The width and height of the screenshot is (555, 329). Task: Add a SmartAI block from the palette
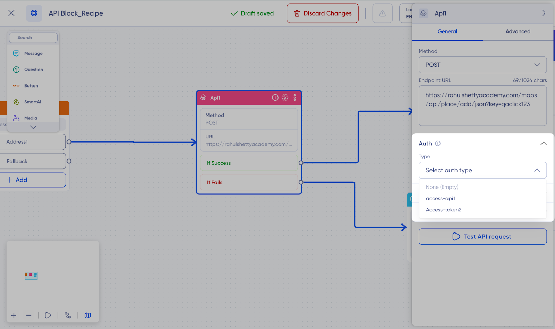33,102
